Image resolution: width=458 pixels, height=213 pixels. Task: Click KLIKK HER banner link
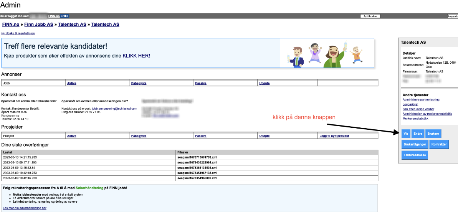click(x=136, y=55)
